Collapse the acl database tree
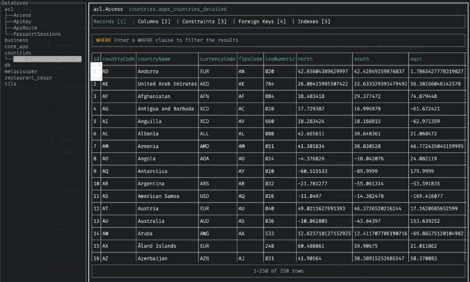Screen dimensions: 470x282 (8, 8)
